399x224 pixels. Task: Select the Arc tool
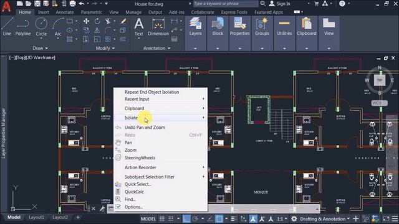pyautogui.click(x=58, y=27)
